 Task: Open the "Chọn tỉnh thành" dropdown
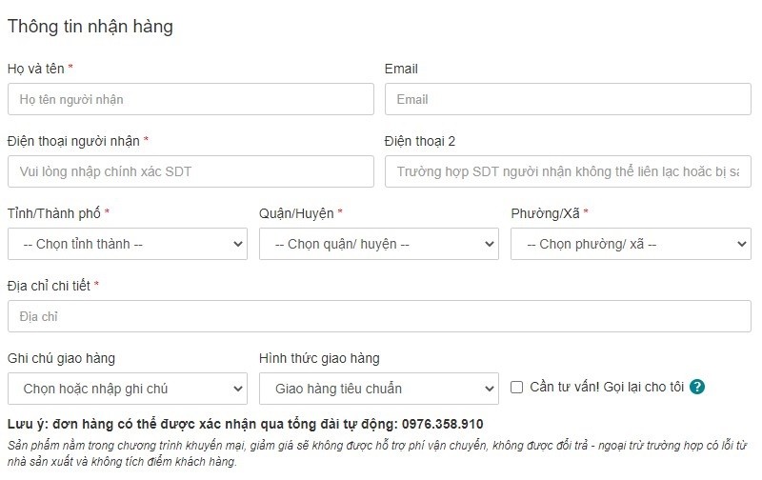click(x=128, y=244)
